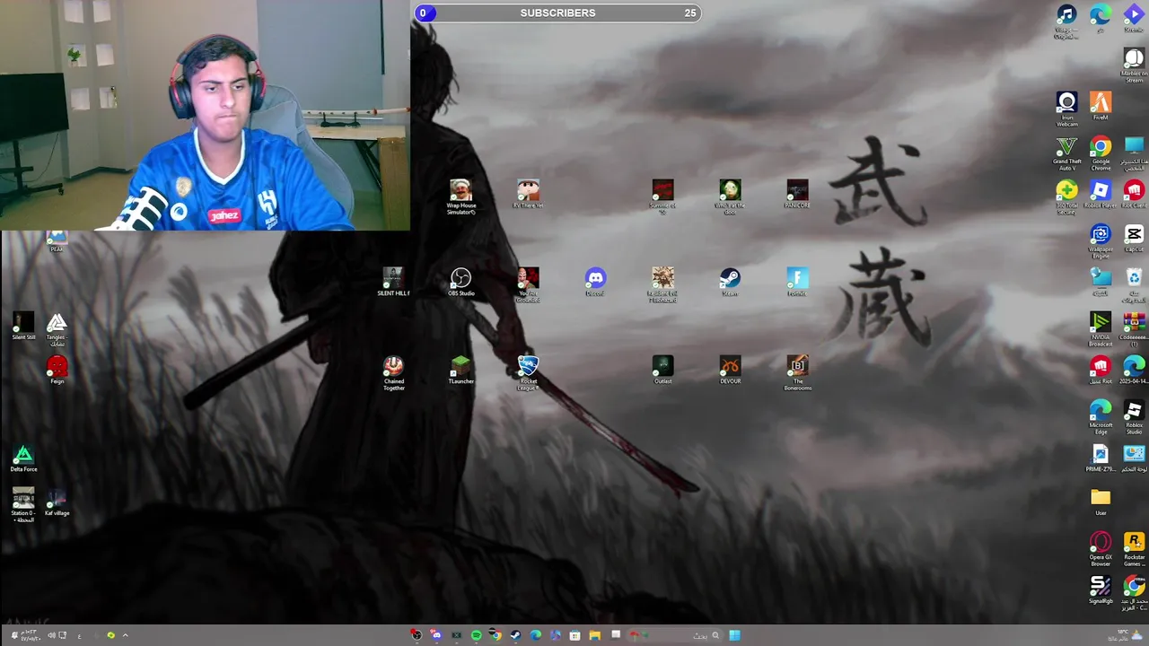
Task: Open the Discord desktop shortcut
Action: tap(595, 282)
